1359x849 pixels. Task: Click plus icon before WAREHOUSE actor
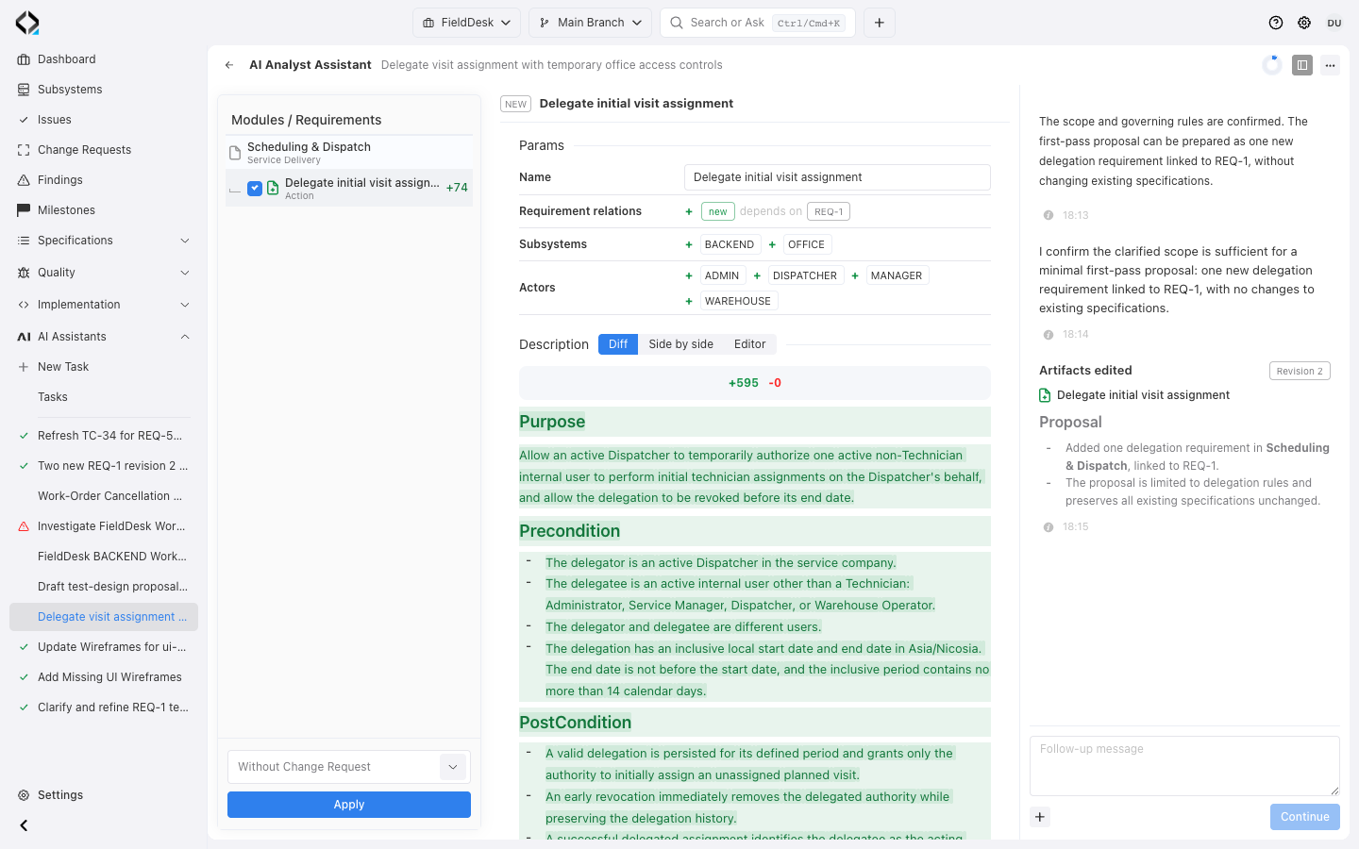tap(689, 301)
